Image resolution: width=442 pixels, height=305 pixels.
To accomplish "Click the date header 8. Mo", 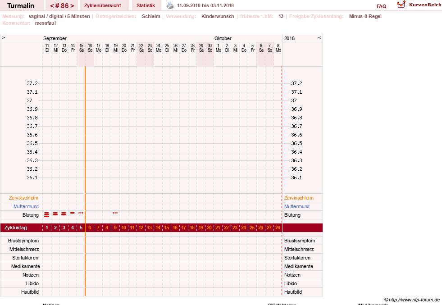I will [x=278, y=48].
